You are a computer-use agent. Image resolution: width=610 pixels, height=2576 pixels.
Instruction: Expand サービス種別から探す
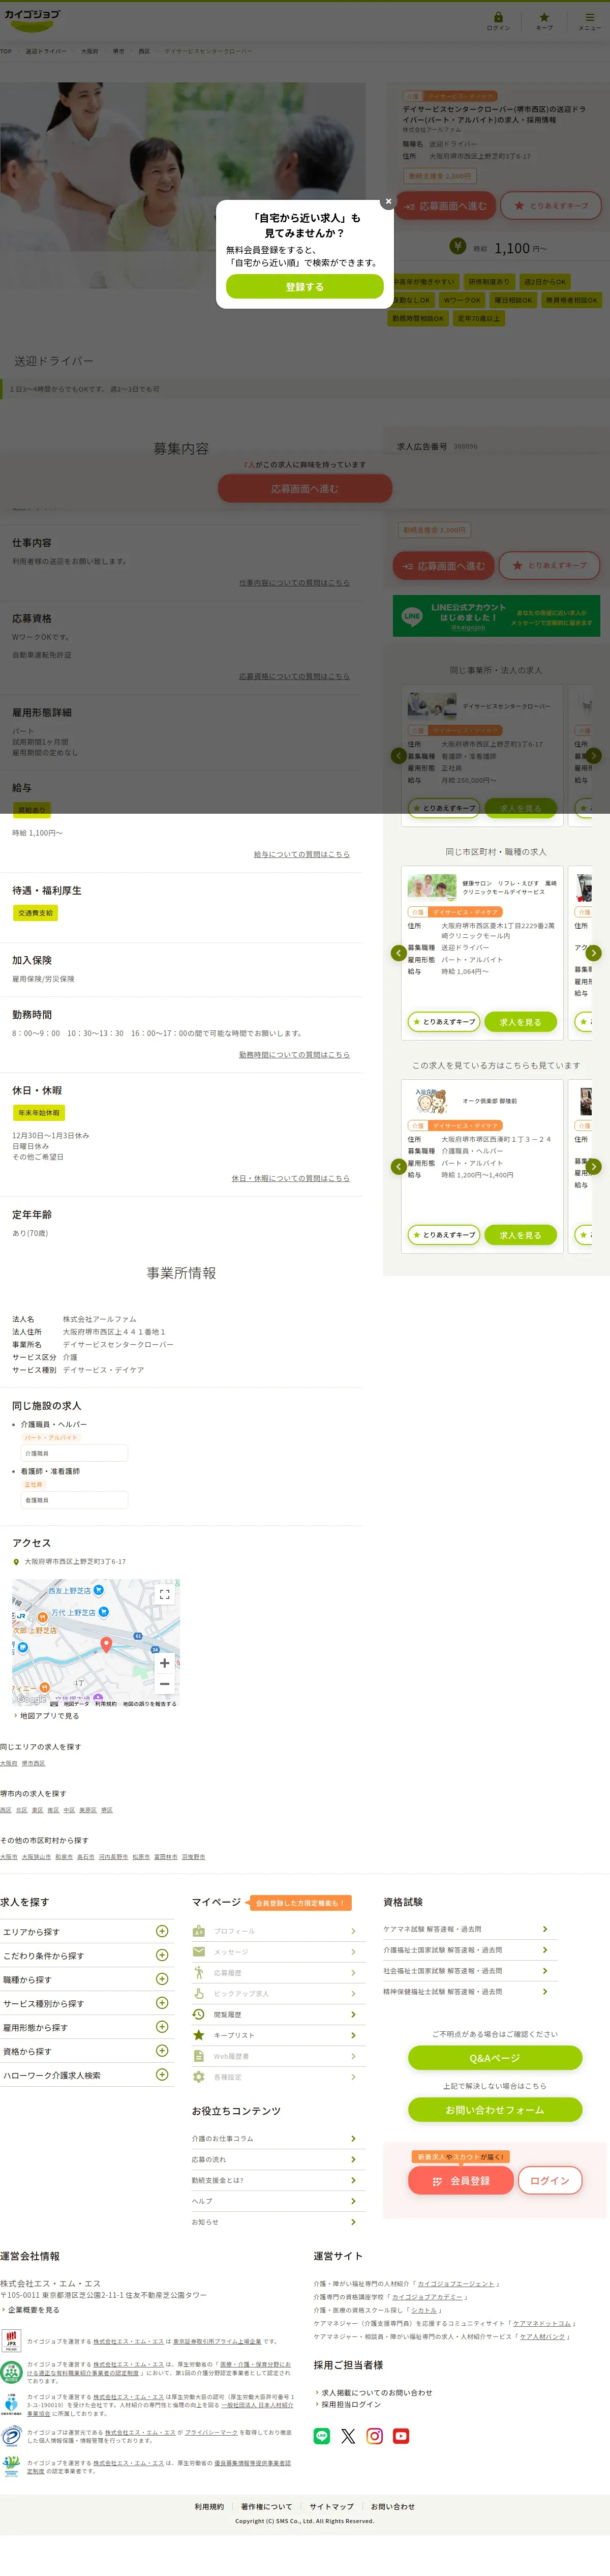coord(87,2003)
